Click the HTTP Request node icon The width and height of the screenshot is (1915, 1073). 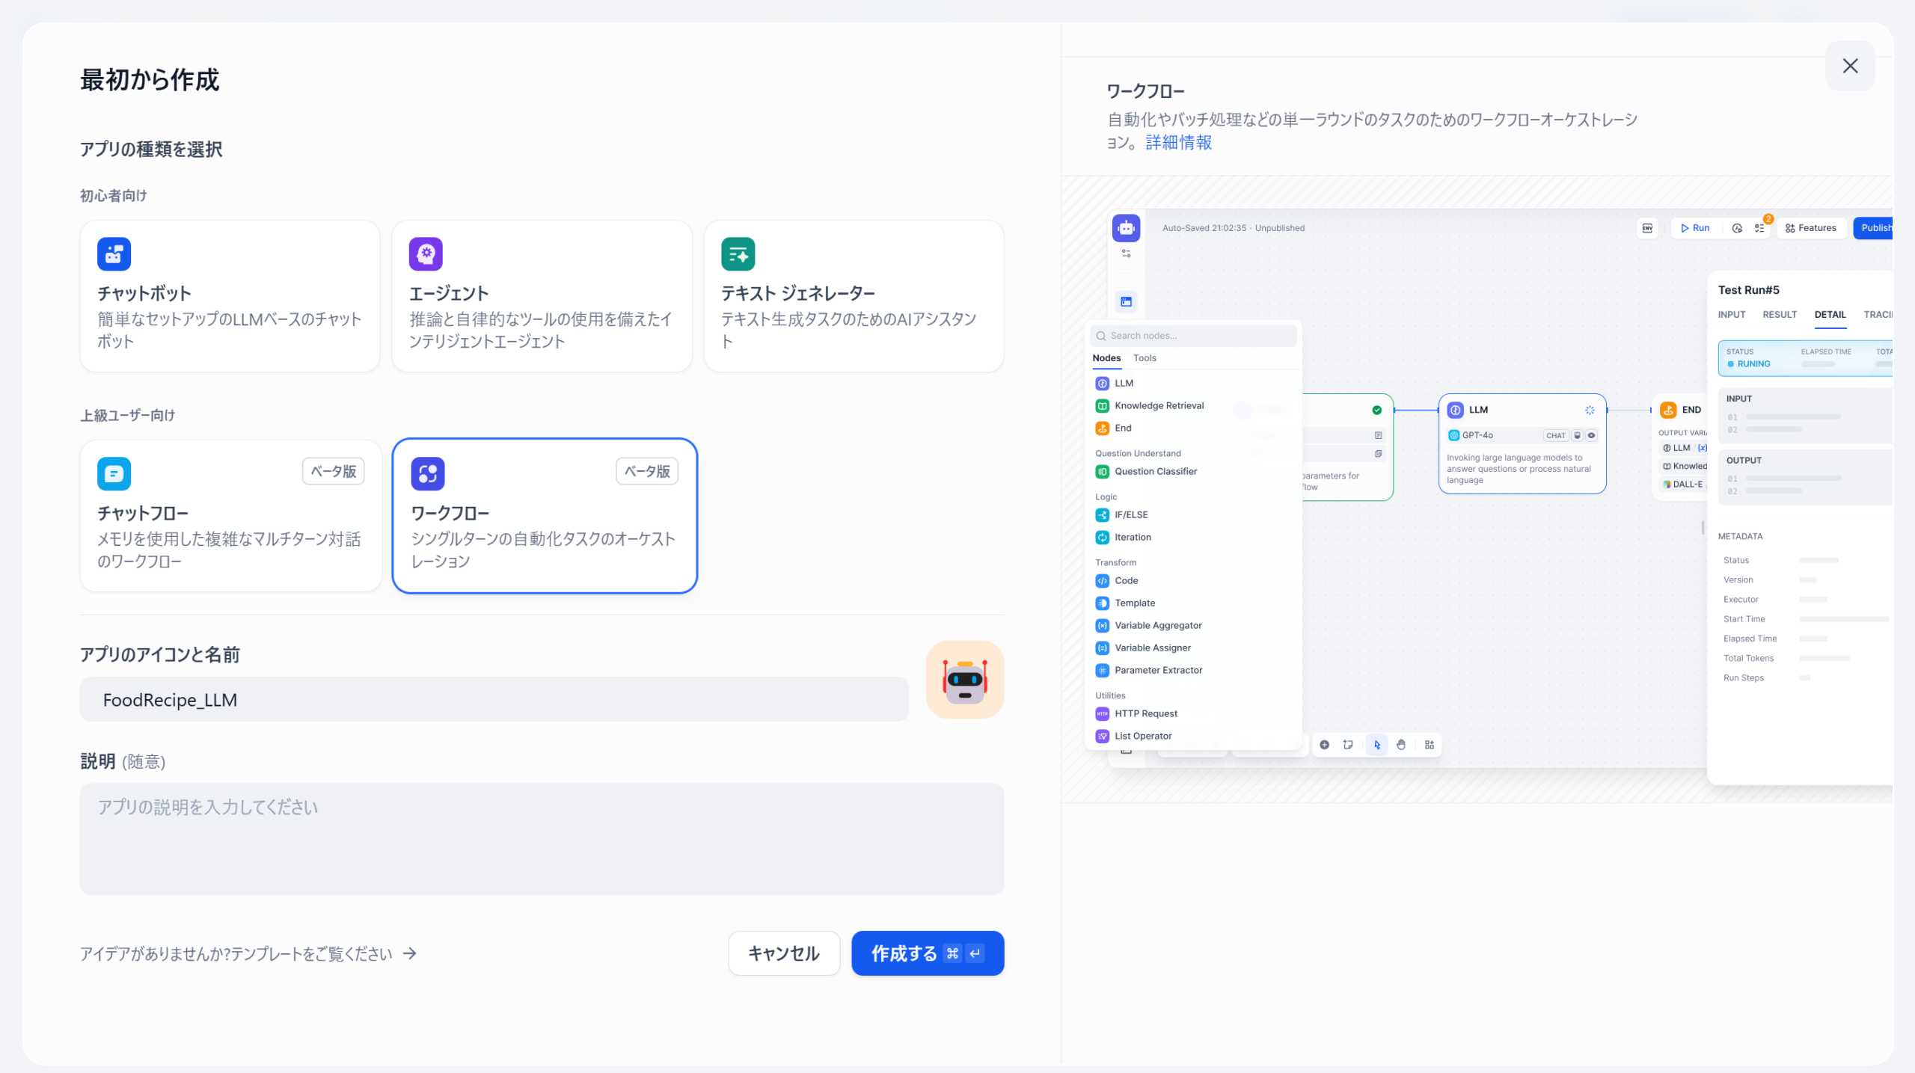(x=1102, y=714)
